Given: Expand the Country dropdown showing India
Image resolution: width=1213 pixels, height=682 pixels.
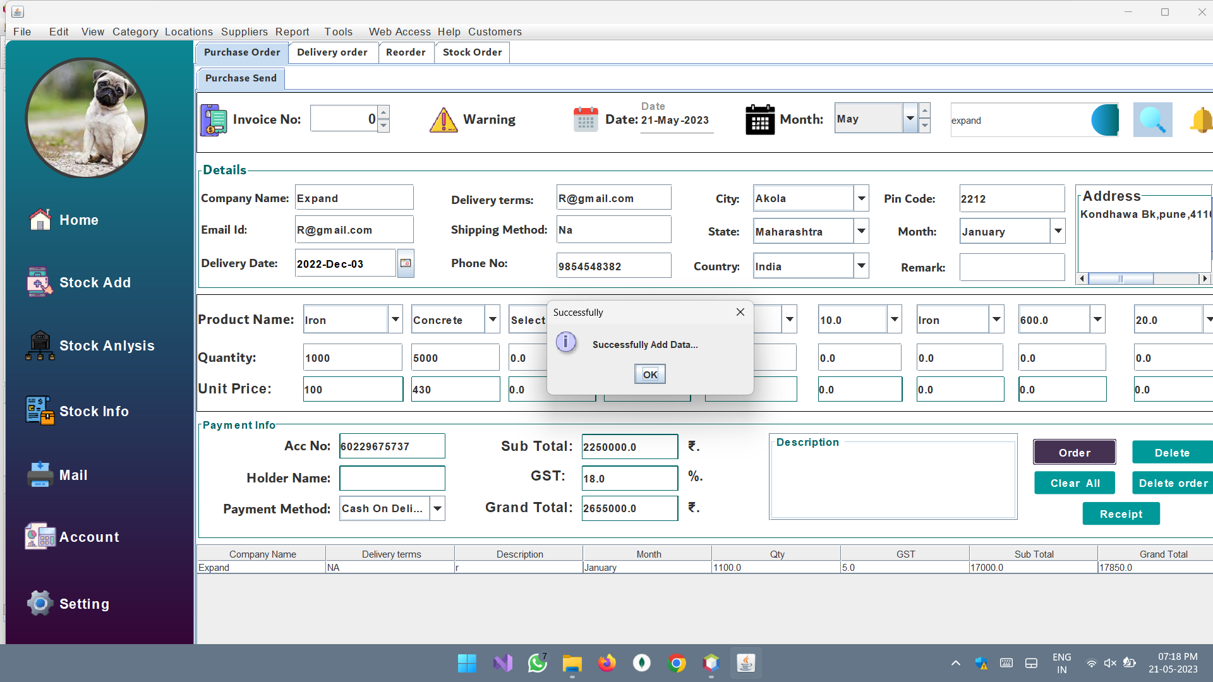Looking at the screenshot, I should pos(860,265).
